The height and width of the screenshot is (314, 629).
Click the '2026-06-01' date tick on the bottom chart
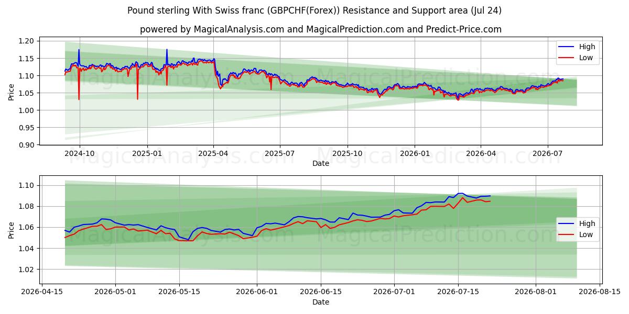pos(257,293)
